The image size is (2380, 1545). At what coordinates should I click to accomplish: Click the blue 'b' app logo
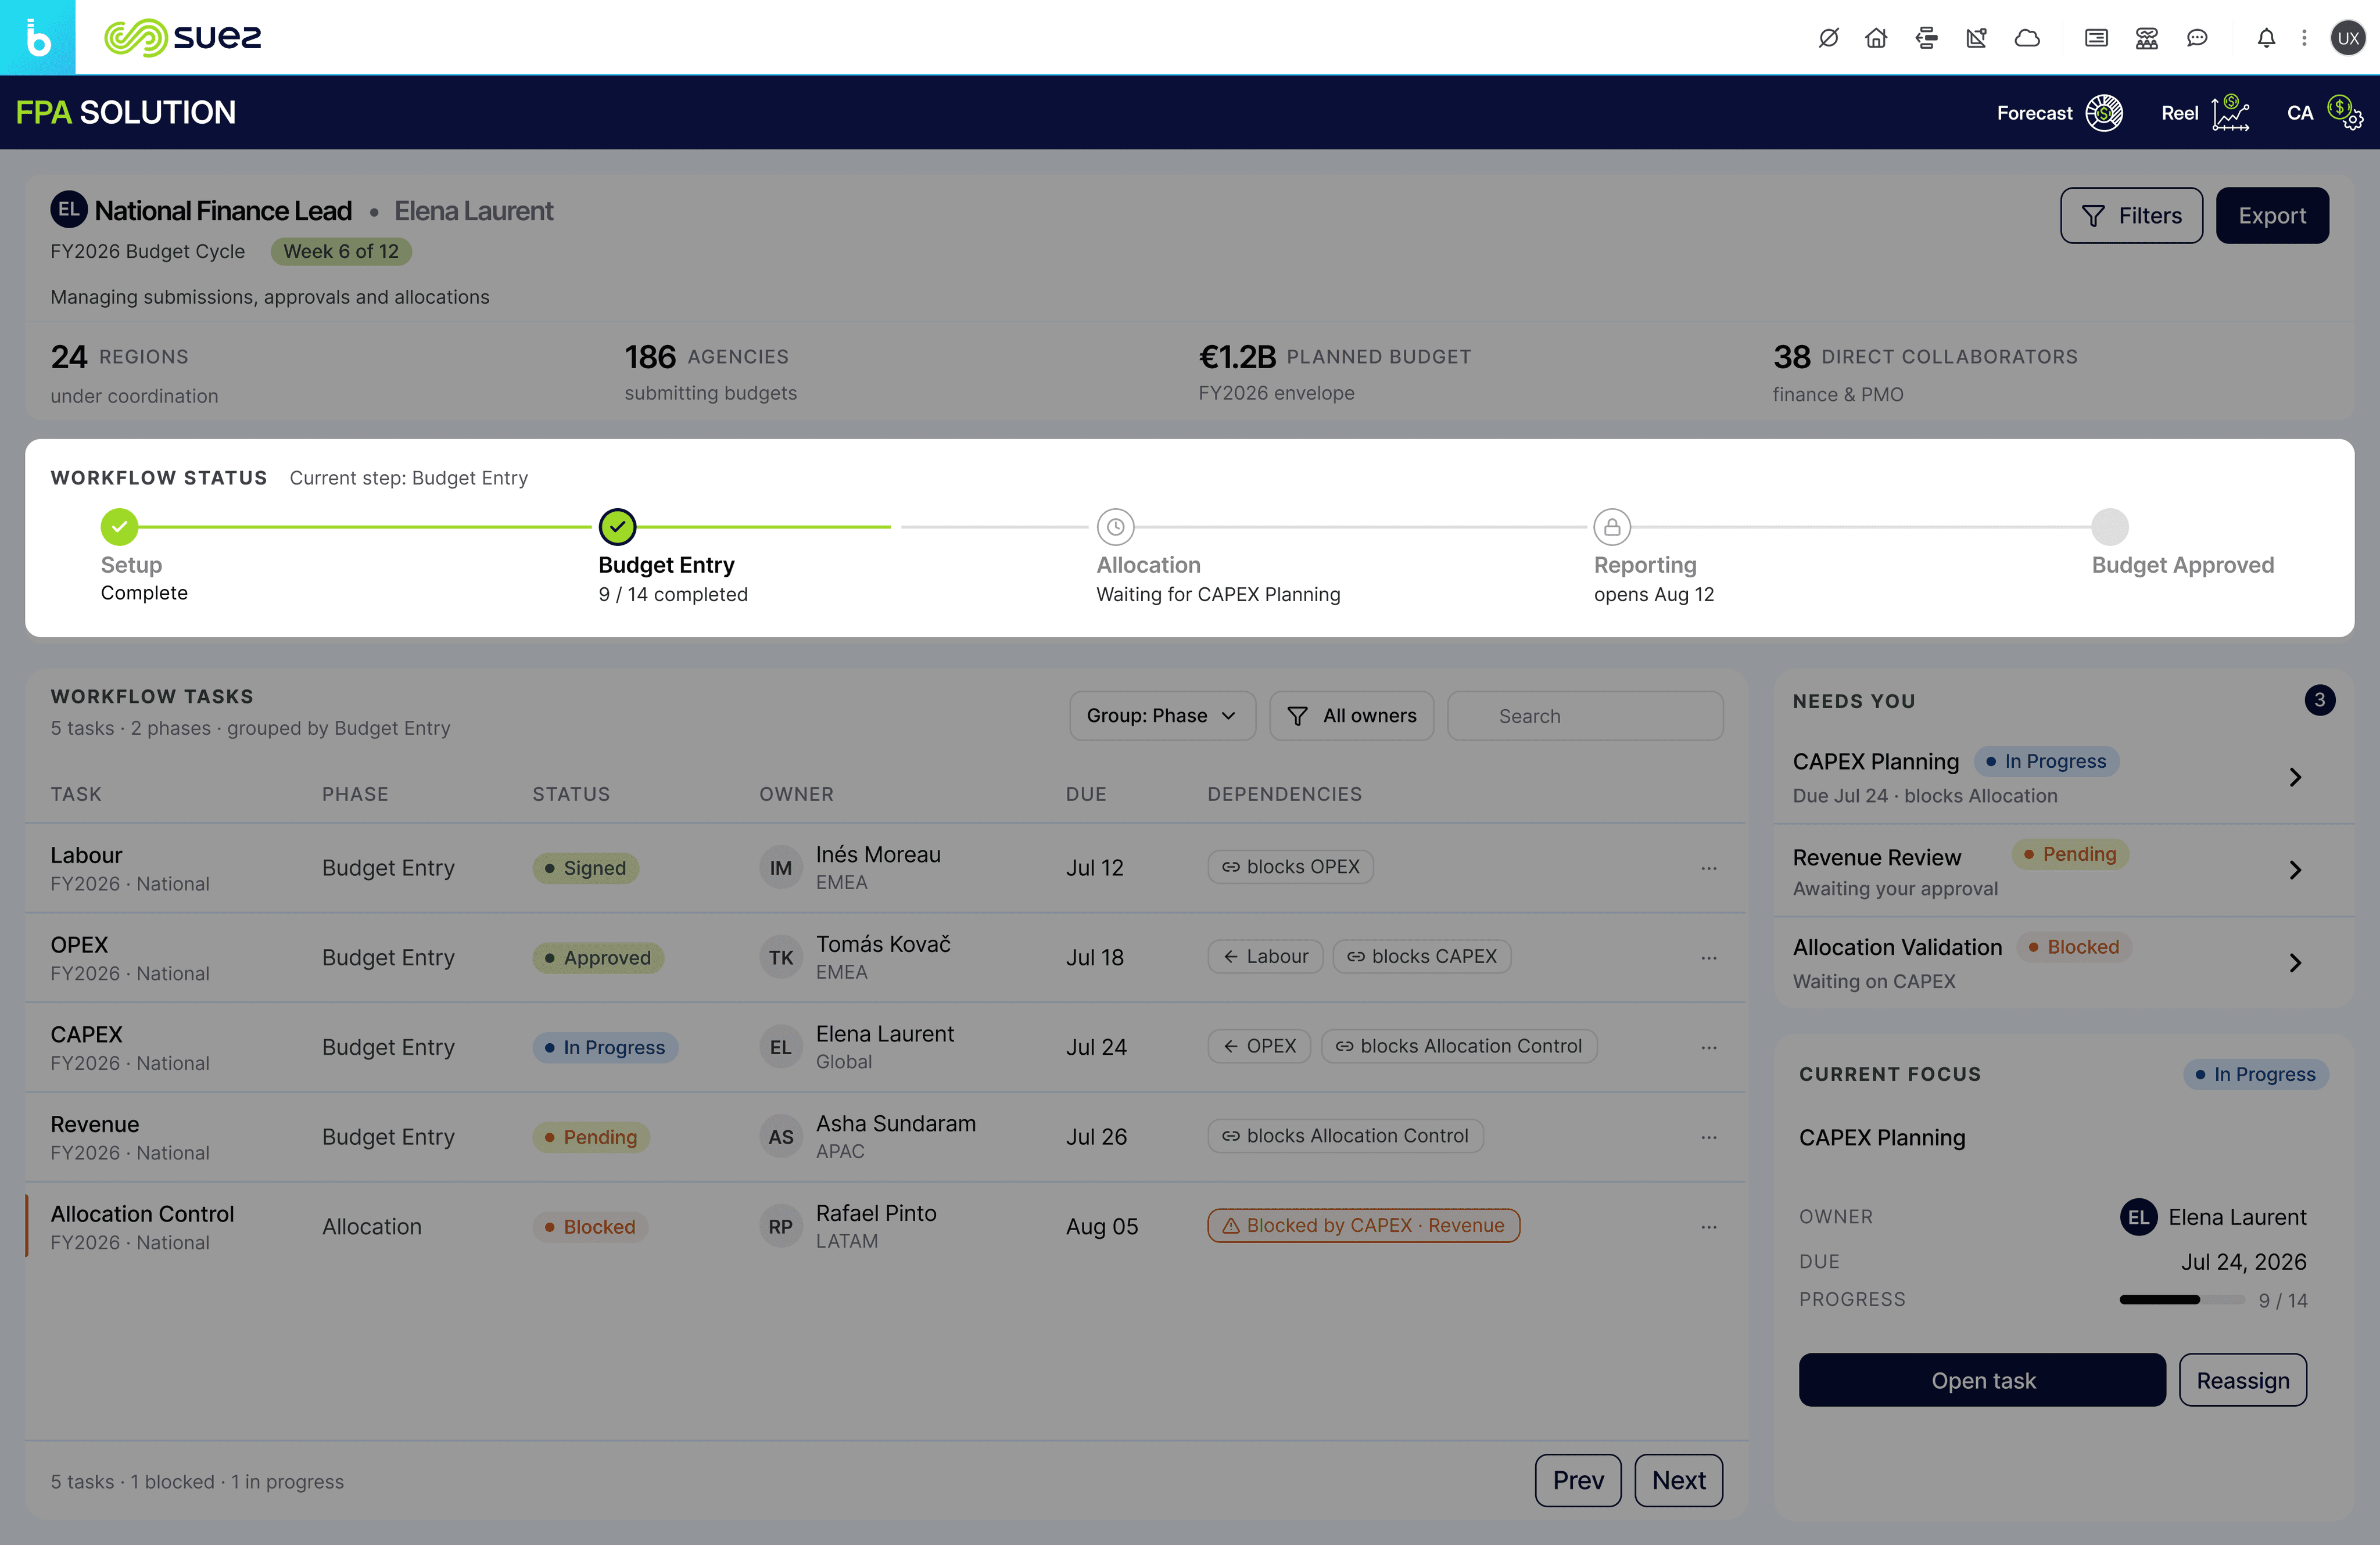(x=37, y=37)
